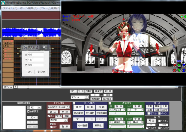
Task: Toggle the フレームストップ checkbox
Action: 159,128
